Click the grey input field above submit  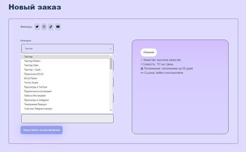click(68, 119)
